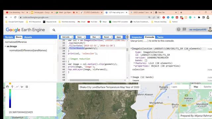Click the Google Earth Engine logo
212x119 pixels.
(x=25, y=30)
